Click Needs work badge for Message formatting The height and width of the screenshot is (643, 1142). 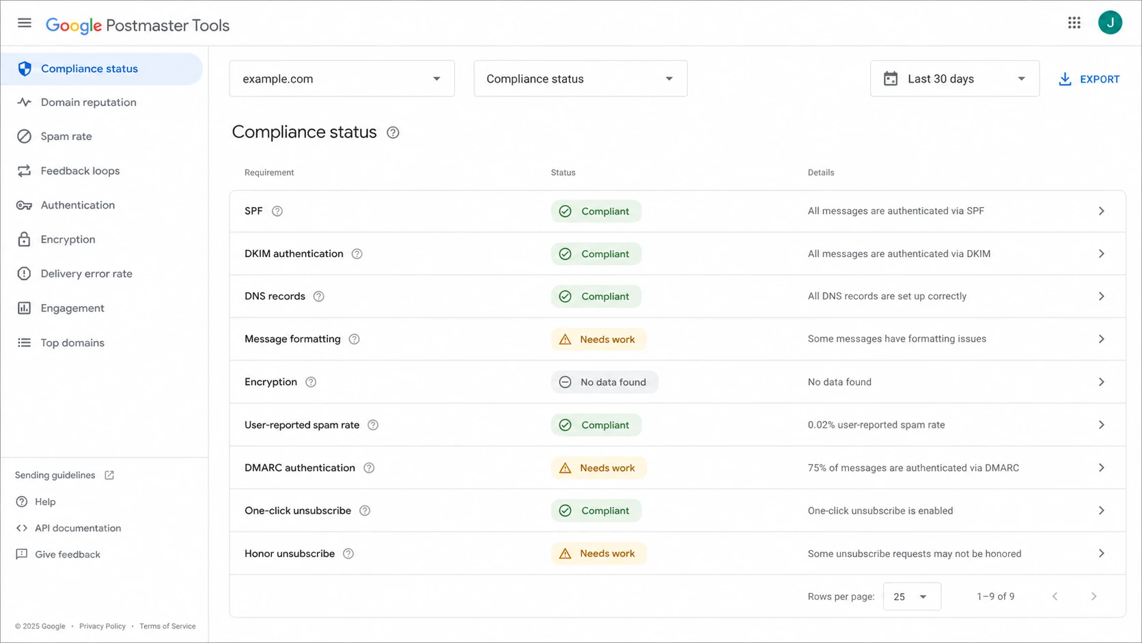click(x=598, y=340)
